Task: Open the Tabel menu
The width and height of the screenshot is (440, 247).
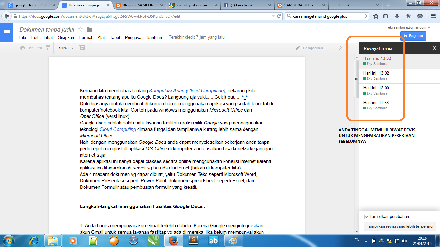Action: [x=115, y=37]
